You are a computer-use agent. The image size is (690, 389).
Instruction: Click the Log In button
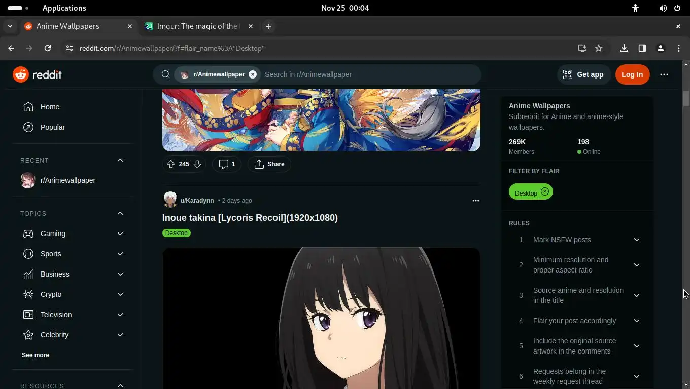[x=632, y=74]
